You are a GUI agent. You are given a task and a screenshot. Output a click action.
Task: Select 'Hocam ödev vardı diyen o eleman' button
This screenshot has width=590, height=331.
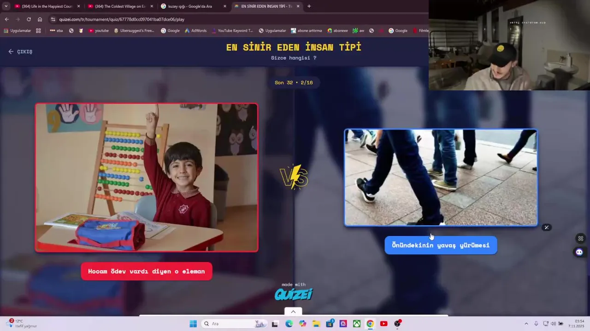coord(147,271)
